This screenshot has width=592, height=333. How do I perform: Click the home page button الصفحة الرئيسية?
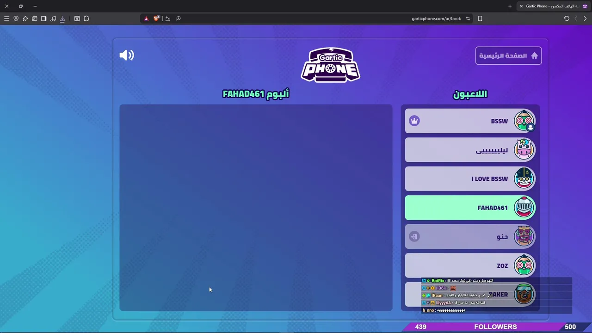(508, 55)
